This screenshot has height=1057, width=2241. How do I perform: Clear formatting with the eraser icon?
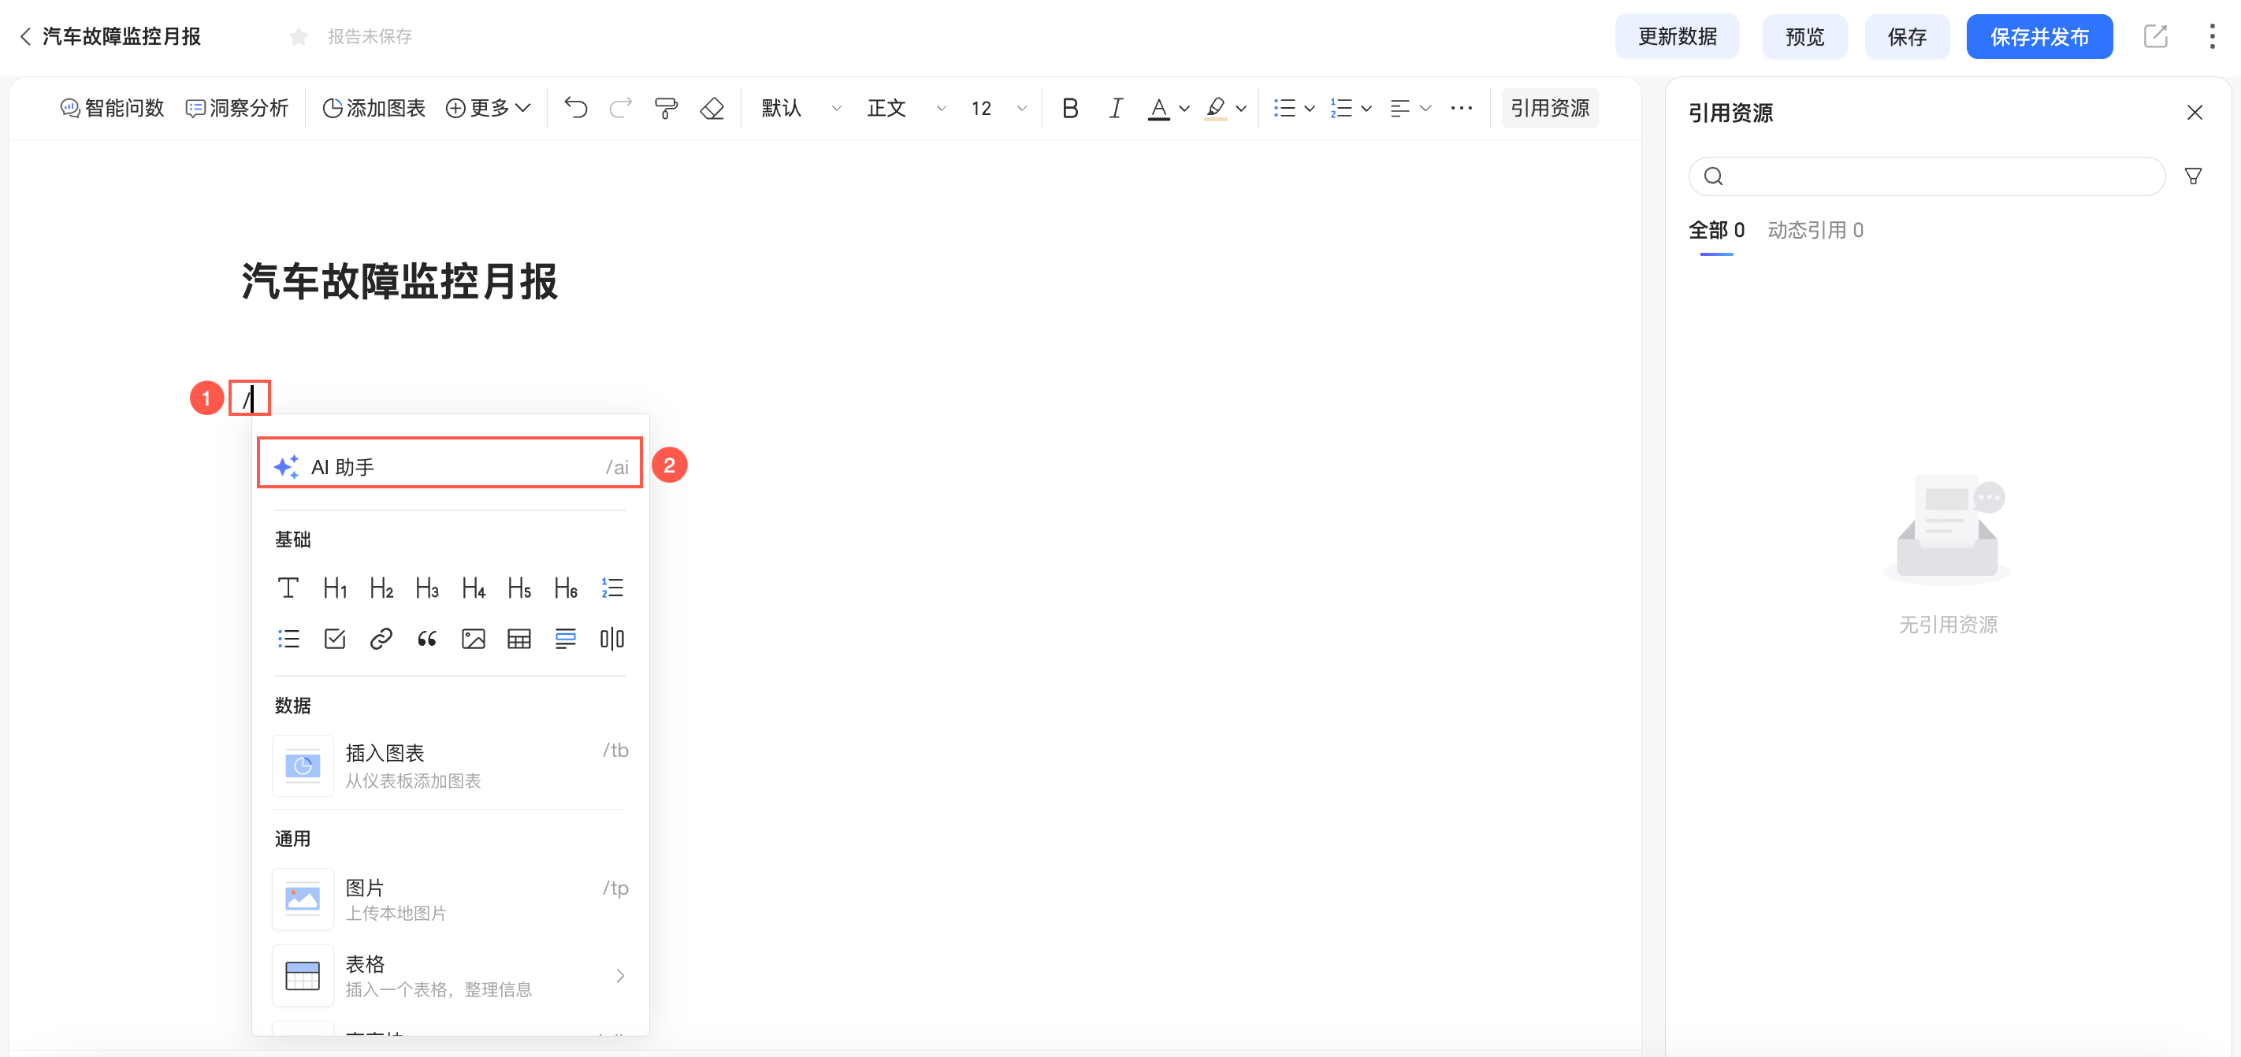(x=712, y=108)
